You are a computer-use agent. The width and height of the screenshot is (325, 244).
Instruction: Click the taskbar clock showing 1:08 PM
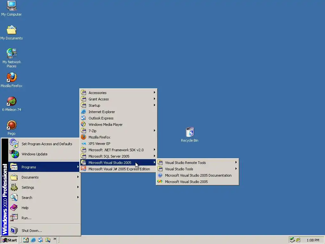[x=313, y=240]
